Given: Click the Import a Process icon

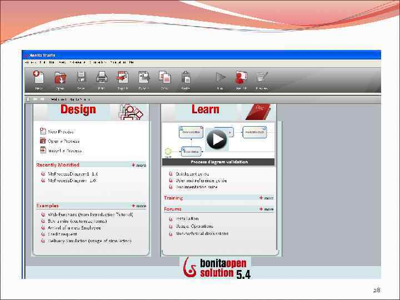Looking at the screenshot, I should [x=43, y=150].
